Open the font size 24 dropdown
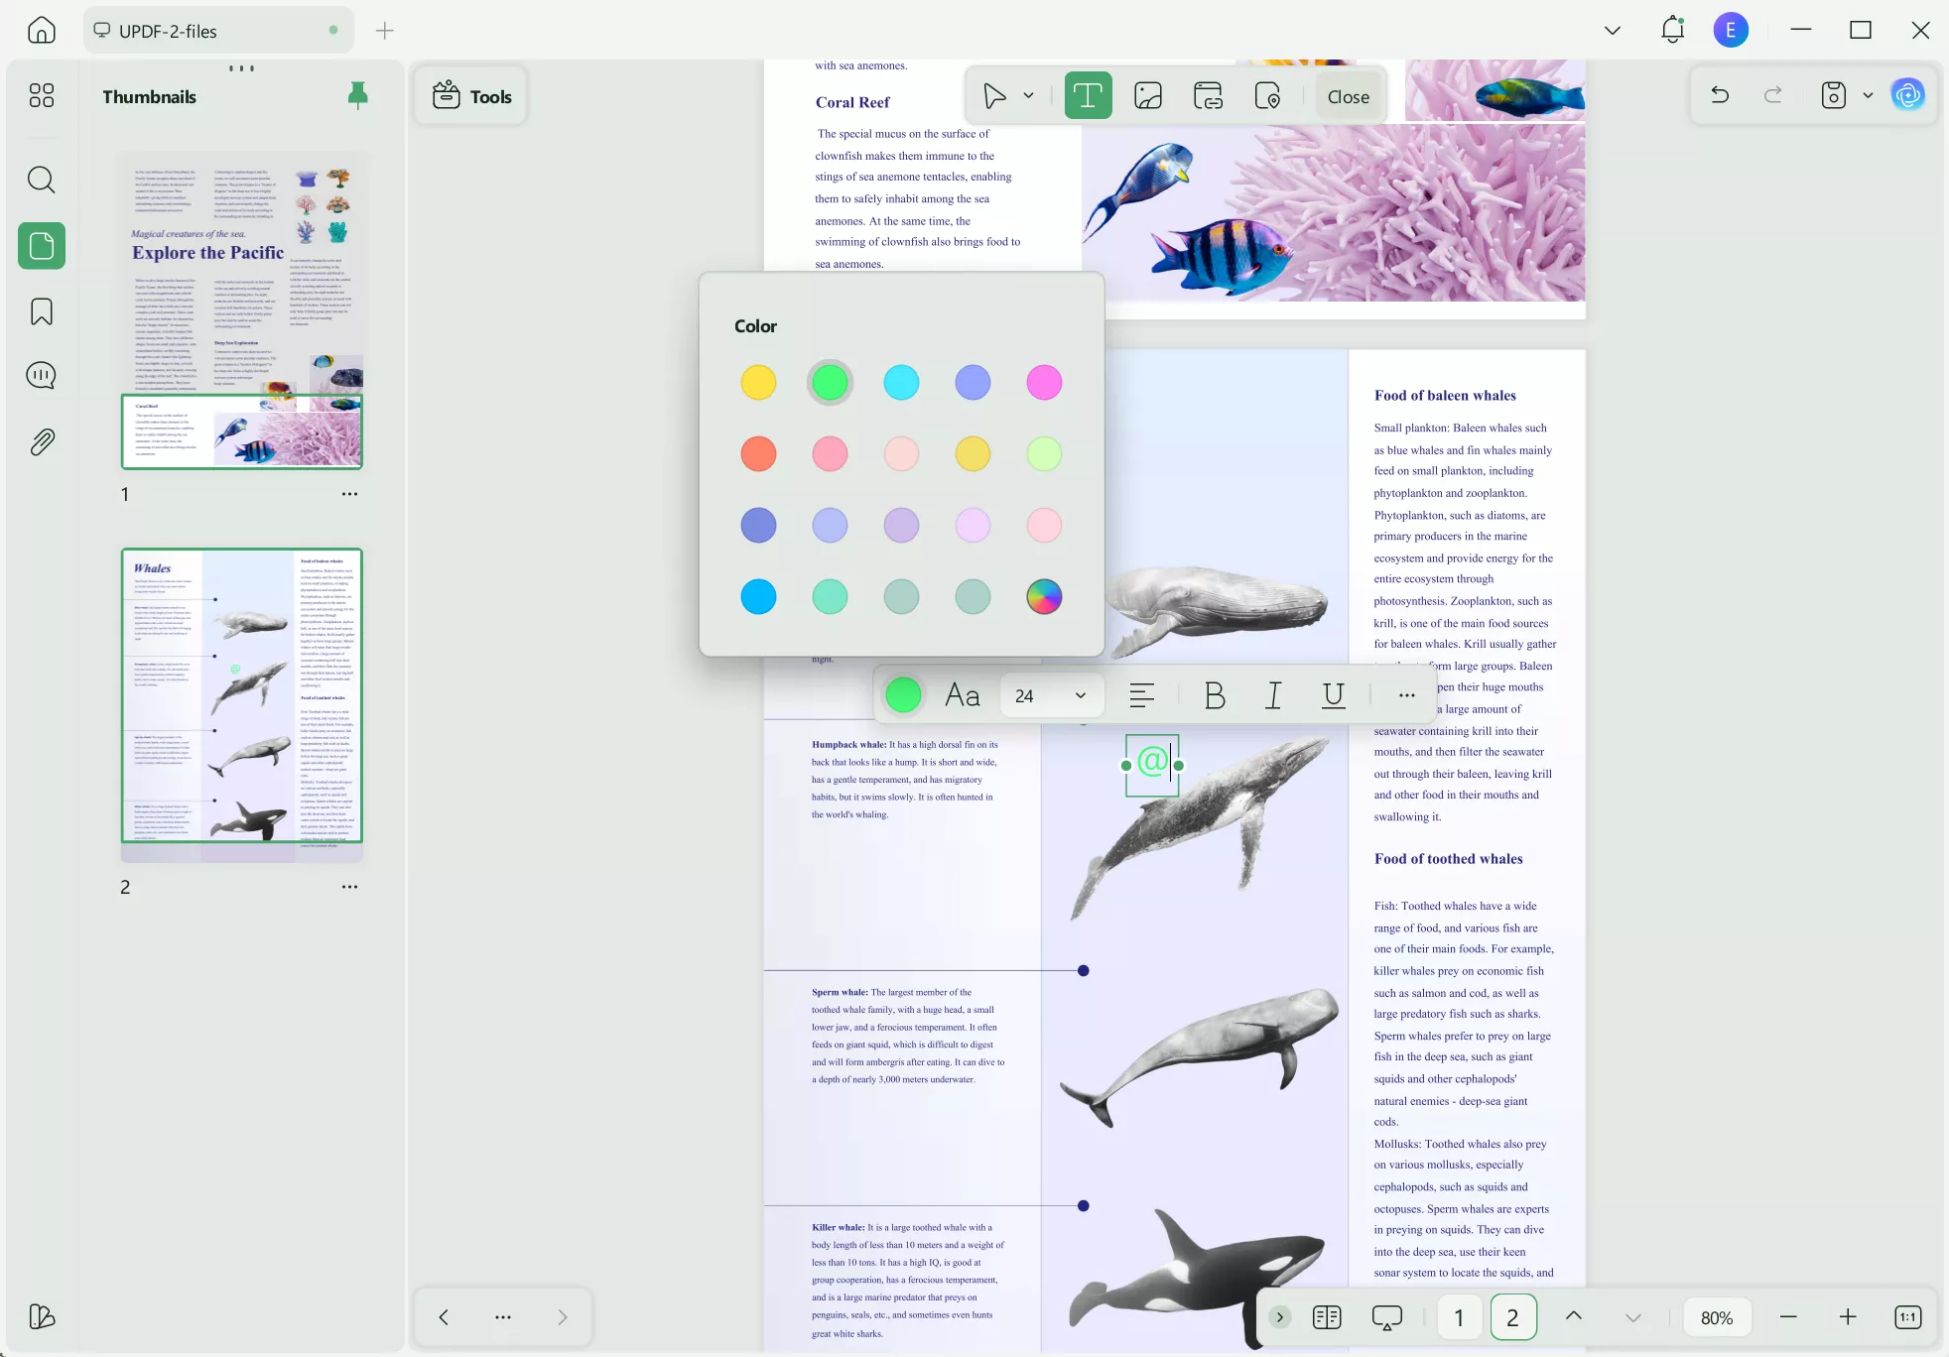 (x=1051, y=695)
